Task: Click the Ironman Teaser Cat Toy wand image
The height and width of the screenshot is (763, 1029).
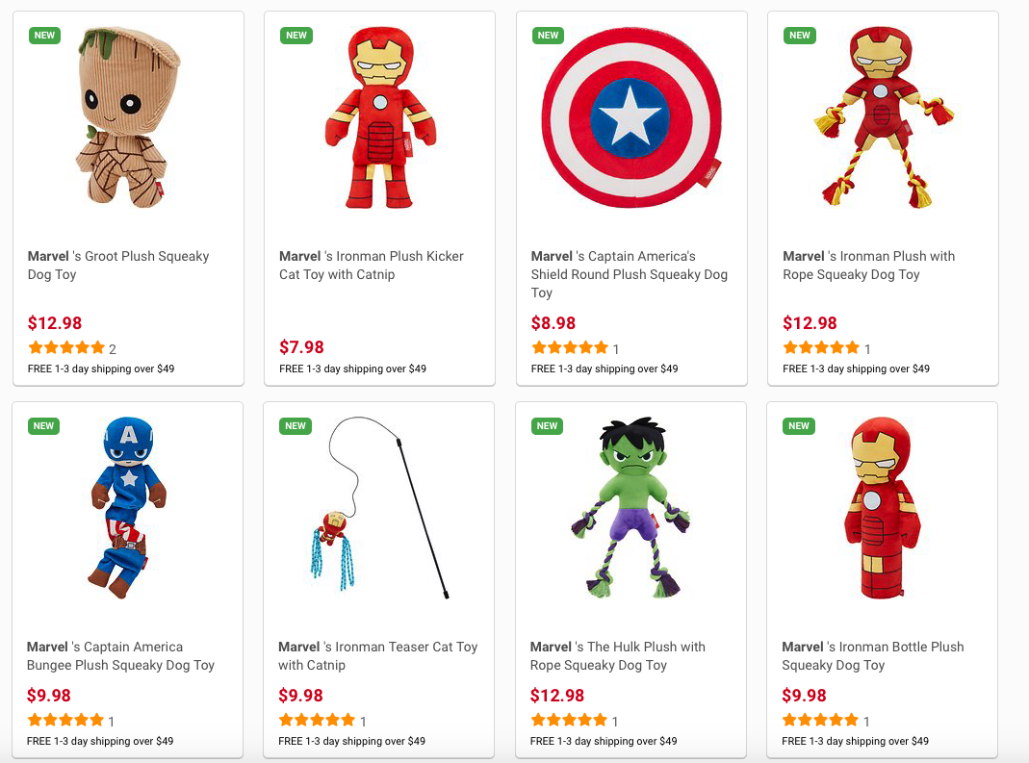Action: tap(379, 508)
